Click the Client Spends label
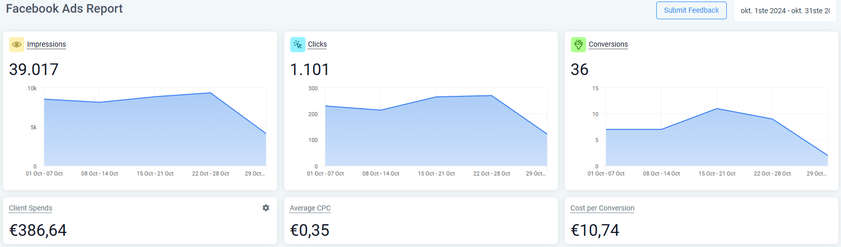 tap(30, 208)
